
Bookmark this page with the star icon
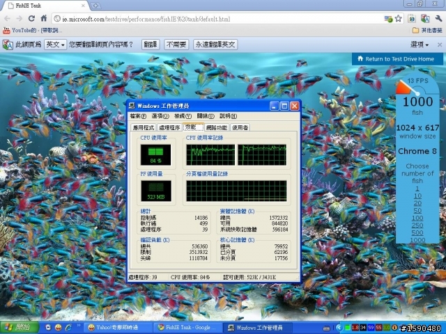click(x=398, y=19)
